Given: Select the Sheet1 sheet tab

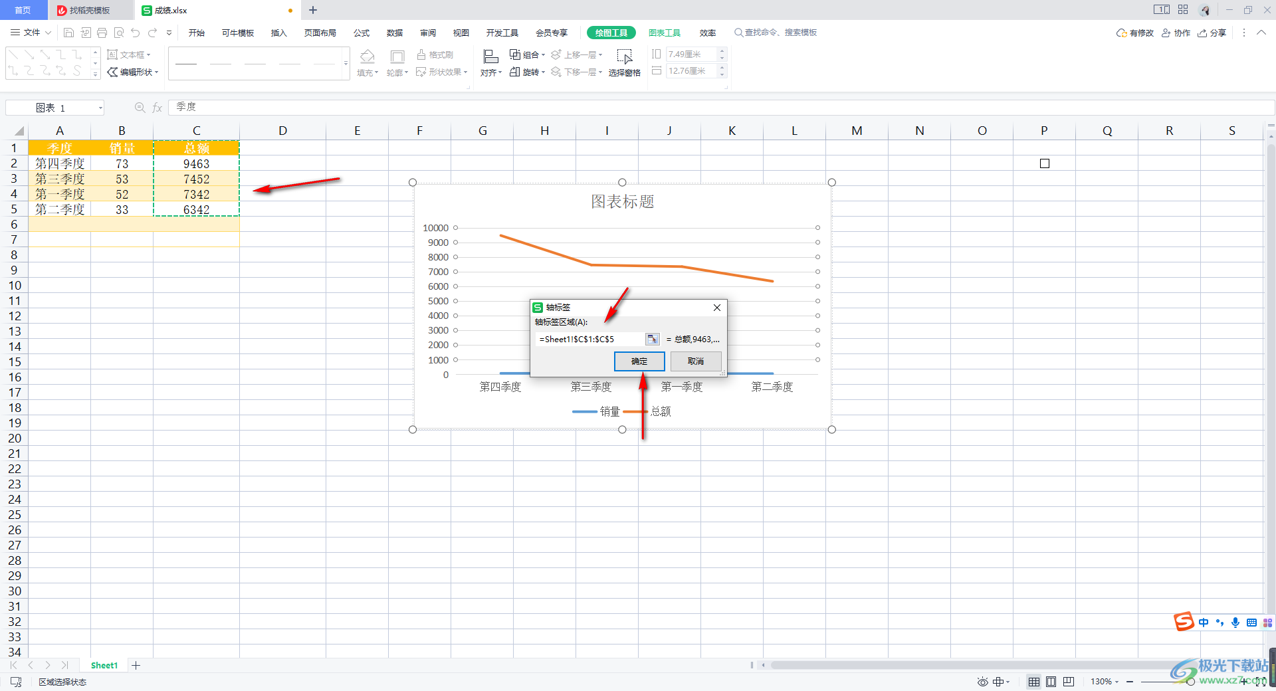Looking at the screenshot, I should tap(104, 665).
